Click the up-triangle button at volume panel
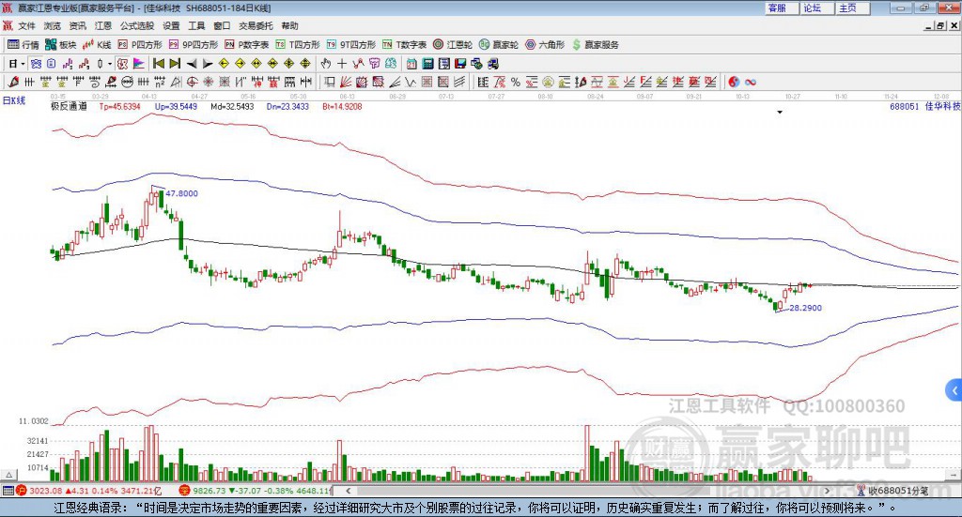Image resolution: width=962 pixels, height=517 pixels. click(9, 475)
